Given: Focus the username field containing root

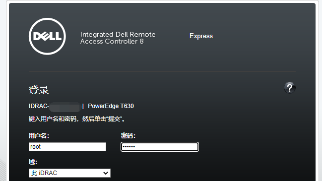Looking at the screenshot, I should tap(67, 147).
